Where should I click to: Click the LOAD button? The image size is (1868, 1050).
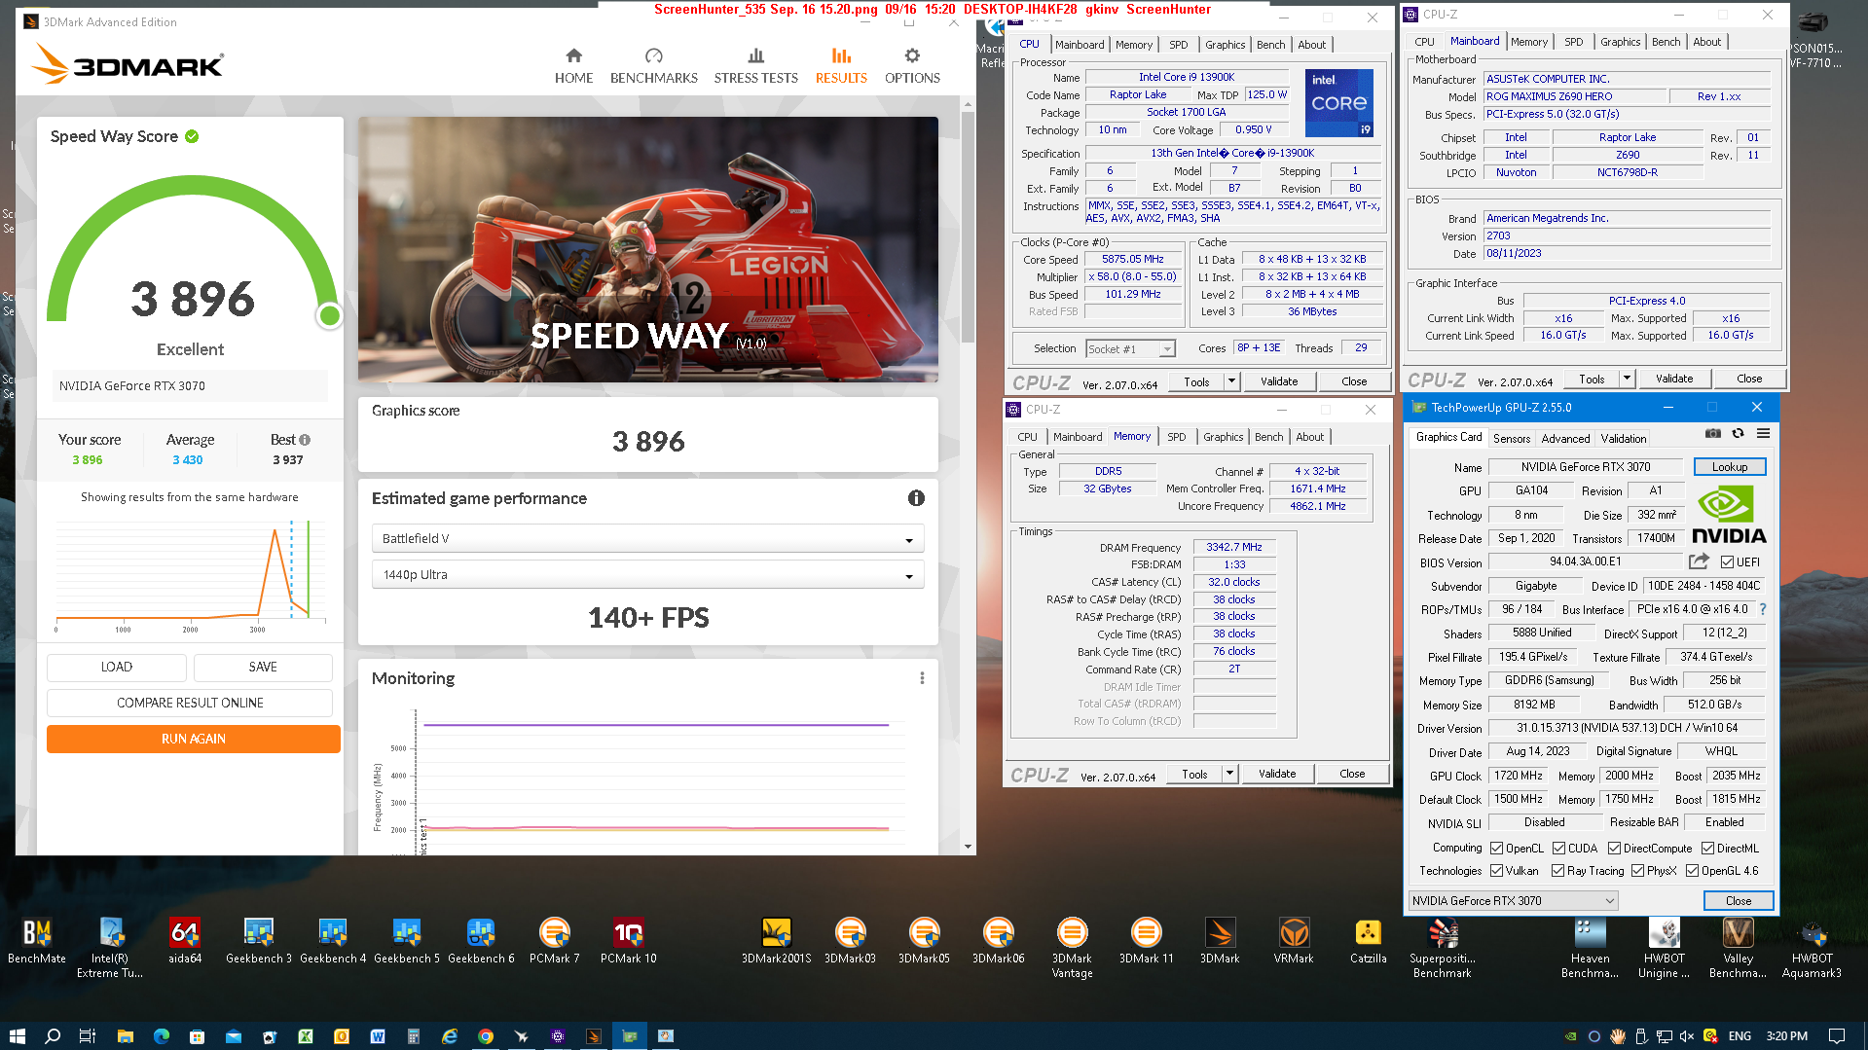pyautogui.click(x=117, y=668)
